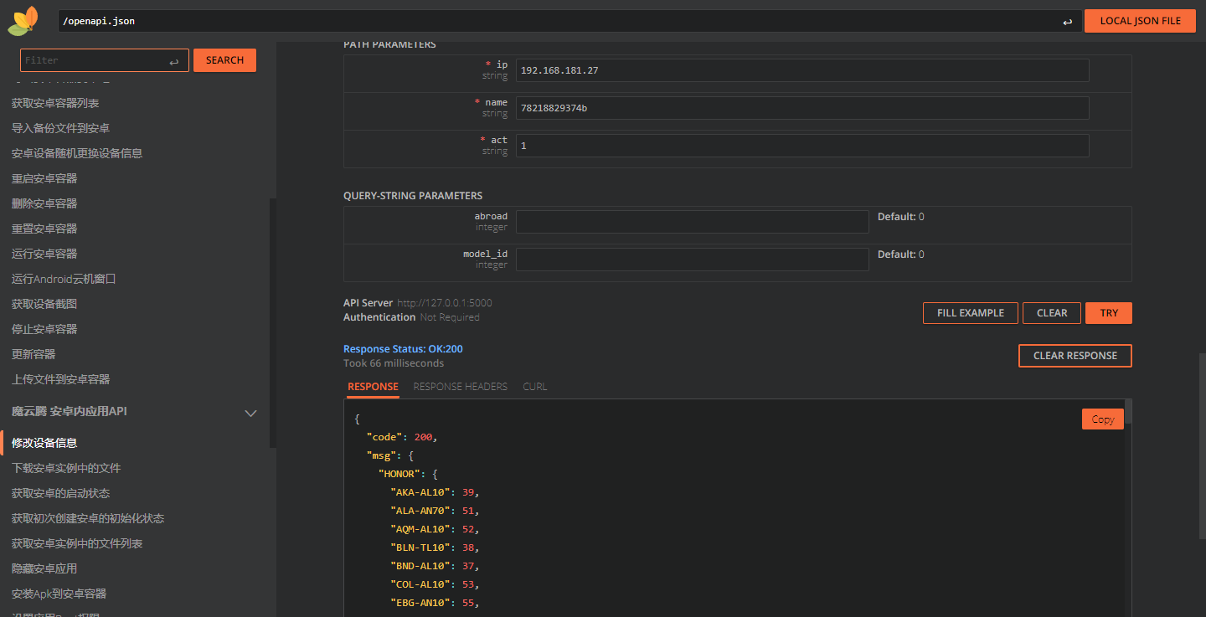Click the FILL EXAMPLE button
This screenshot has width=1206, height=617.
(970, 313)
